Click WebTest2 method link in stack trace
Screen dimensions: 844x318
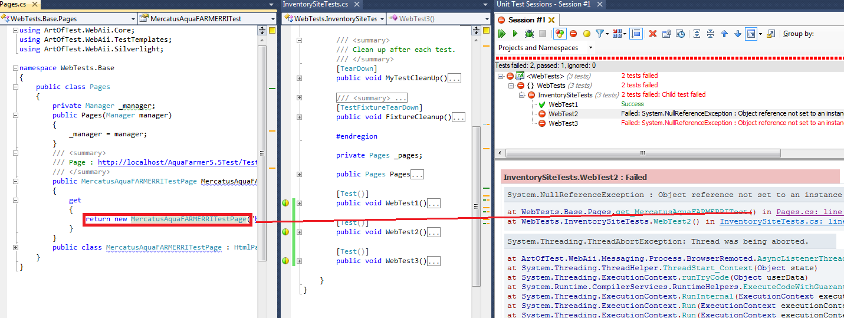671,221
